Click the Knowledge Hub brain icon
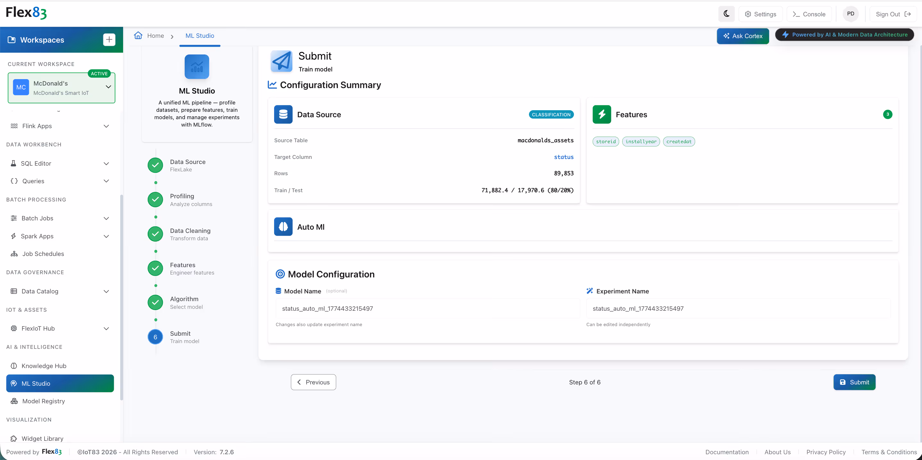 (x=13, y=366)
